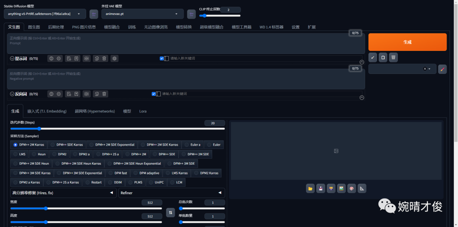Select the DDIM sampler
This screenshot has width=458, height=227.
[x=115, y=182]
